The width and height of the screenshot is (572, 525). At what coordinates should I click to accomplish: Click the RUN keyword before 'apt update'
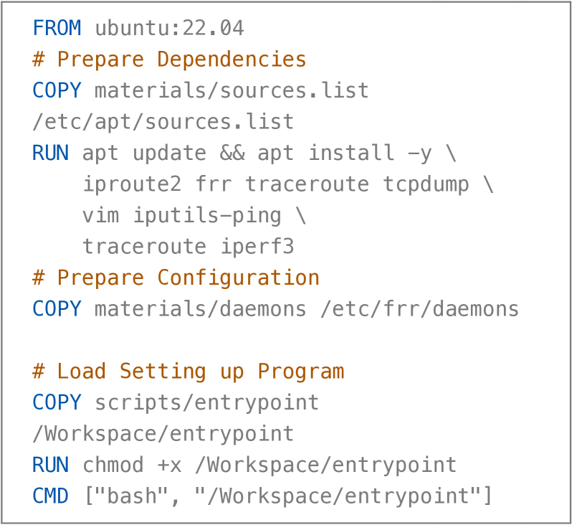50,153
